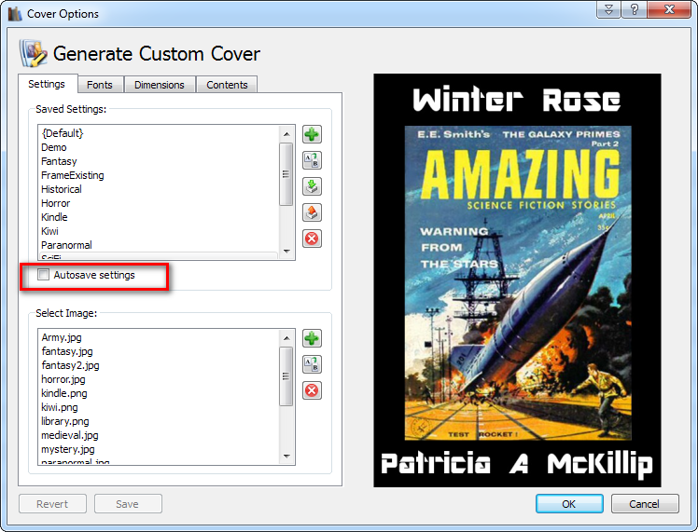
Task: Click the Generate Custom Cover header icon
Action: [x=34, y=53]
